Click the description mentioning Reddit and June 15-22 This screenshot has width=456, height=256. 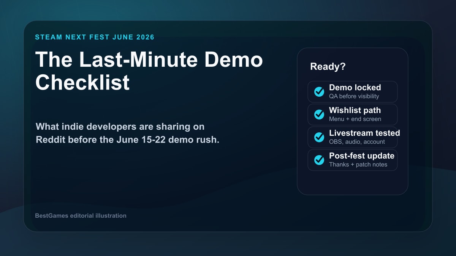(x=128, y=133)
